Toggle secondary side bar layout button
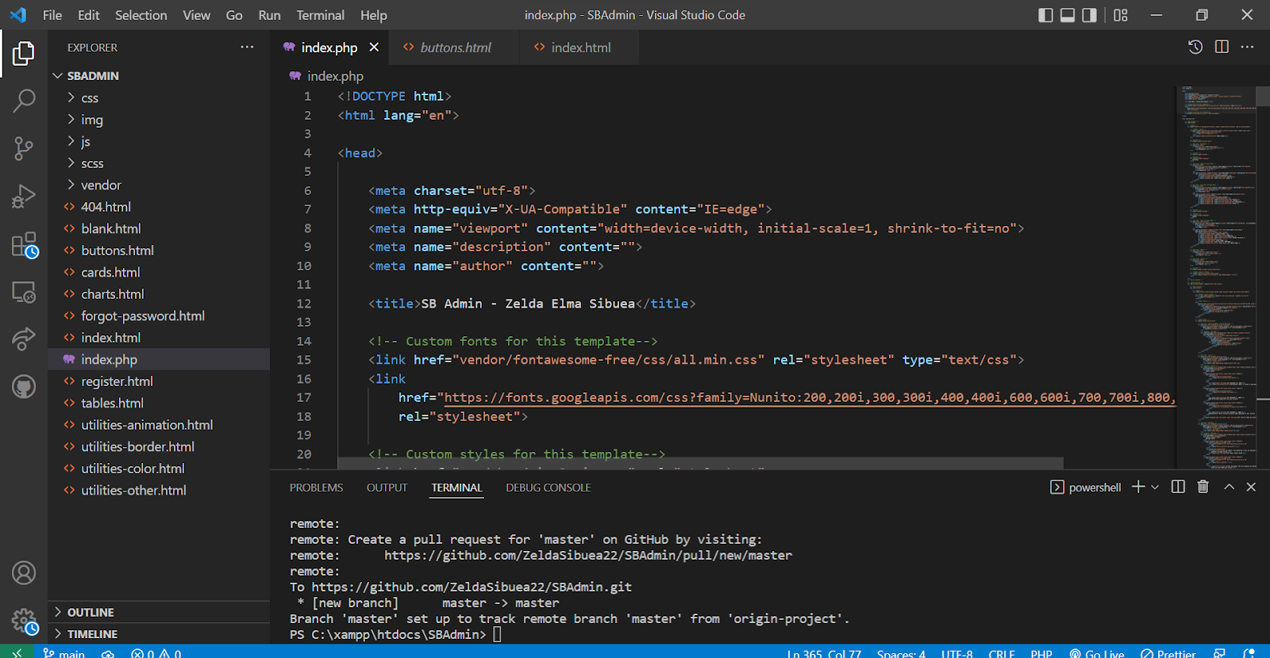The image size is (1270, 658). click(1090, 15)
